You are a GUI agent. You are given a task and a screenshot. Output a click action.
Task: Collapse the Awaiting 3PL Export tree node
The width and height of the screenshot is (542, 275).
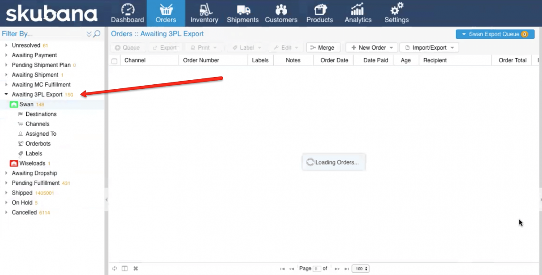pos(6,95)
